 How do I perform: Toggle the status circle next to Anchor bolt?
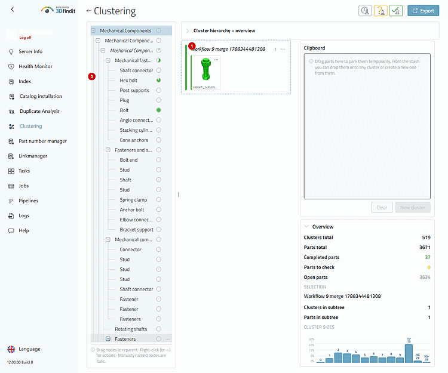tap(158, 209)
